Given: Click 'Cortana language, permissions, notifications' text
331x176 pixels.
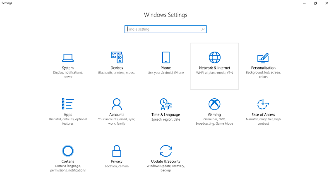Looking at the screenshot, I should 68,168.
